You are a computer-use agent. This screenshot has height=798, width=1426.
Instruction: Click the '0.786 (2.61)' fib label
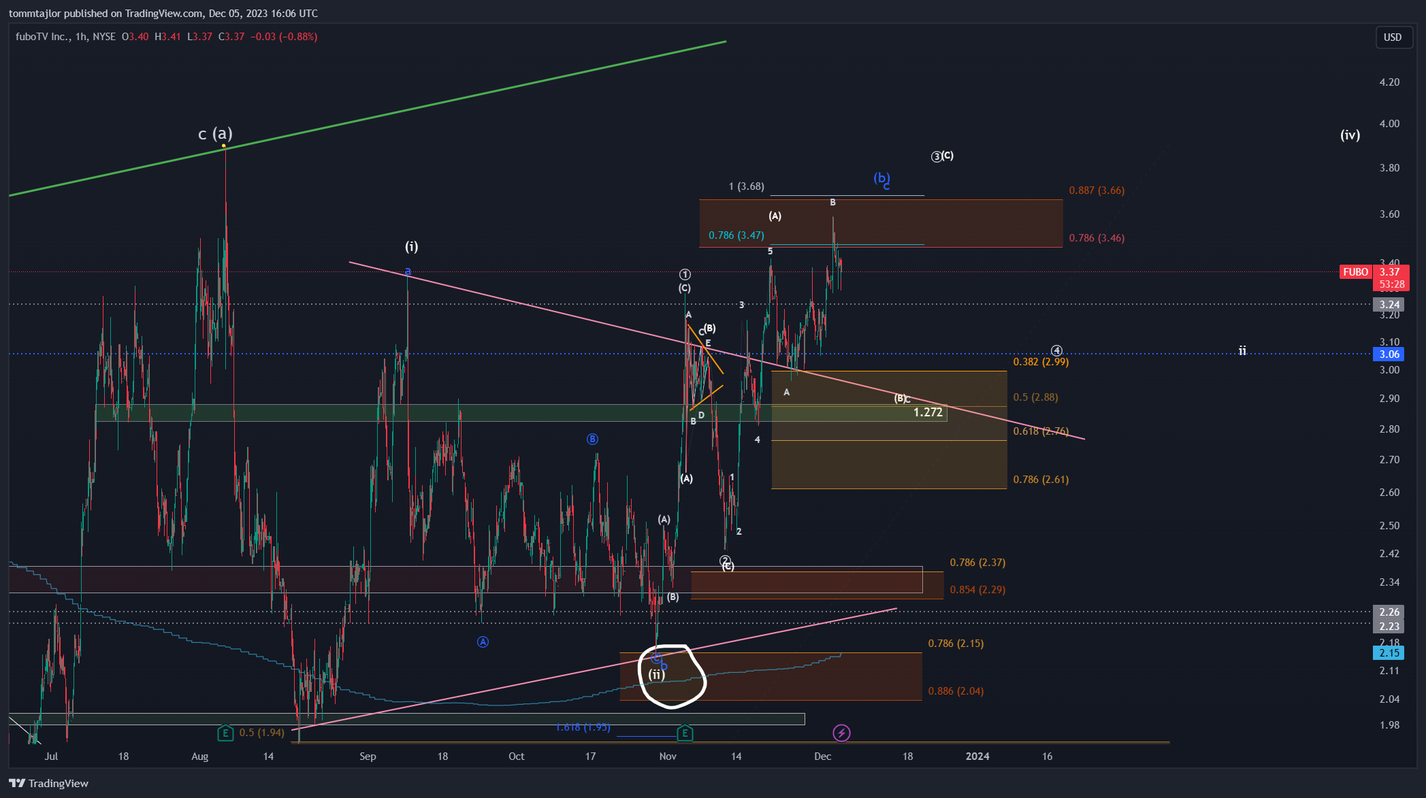click(x=1041, y=480)
